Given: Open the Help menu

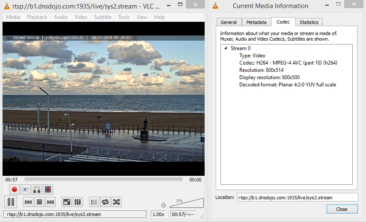Looking at the screenshot, I should [x=159, y=17].
